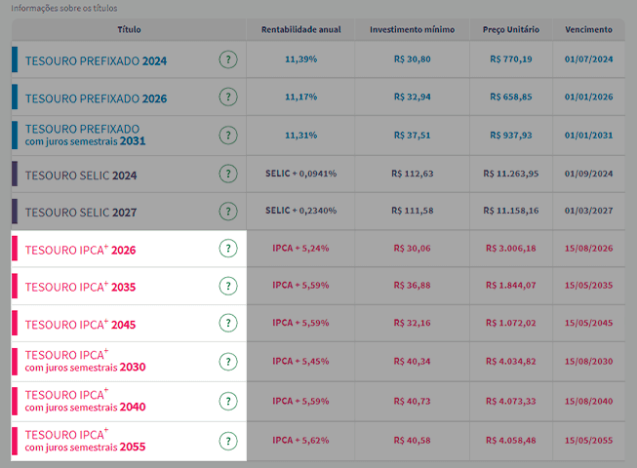Click the Título column header
The height and width of the screenshot is (468, 637).
click(x=129, y=29)
